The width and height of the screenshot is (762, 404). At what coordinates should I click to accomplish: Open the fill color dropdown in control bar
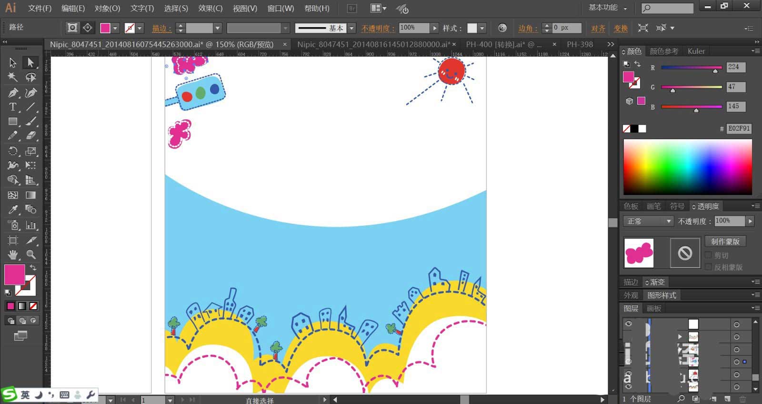coord(115,28)
